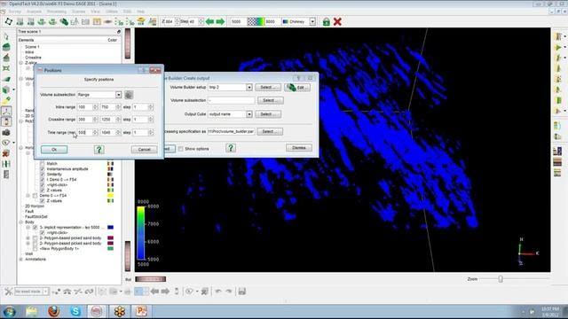Open the Windows Start menu
This screenshot has width=568, height=319.
point(10,311)
